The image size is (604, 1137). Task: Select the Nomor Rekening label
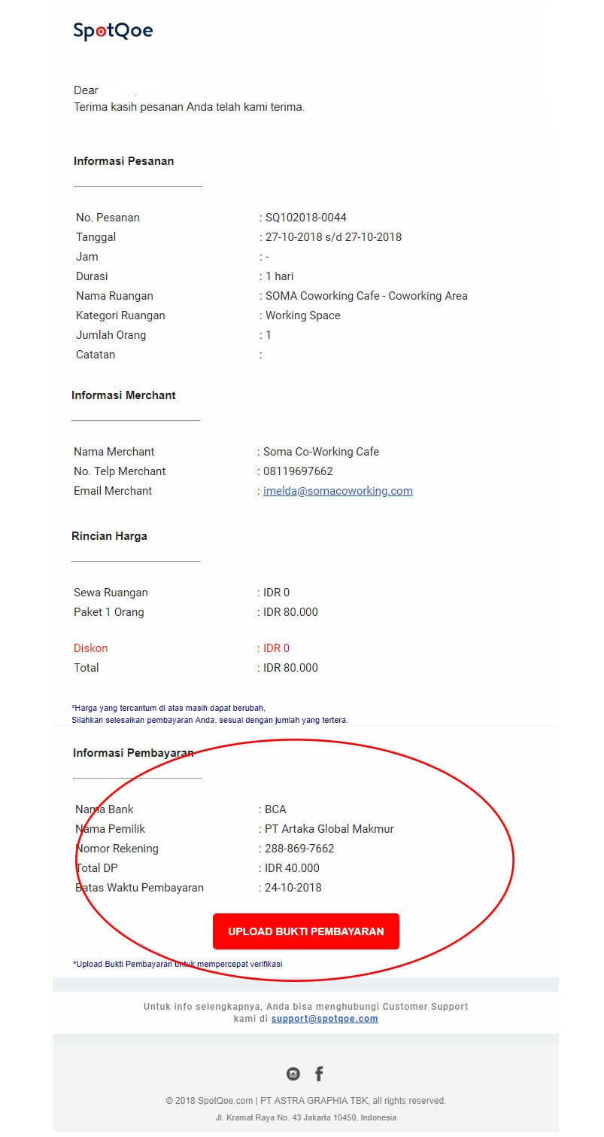(x=117, y=849)
